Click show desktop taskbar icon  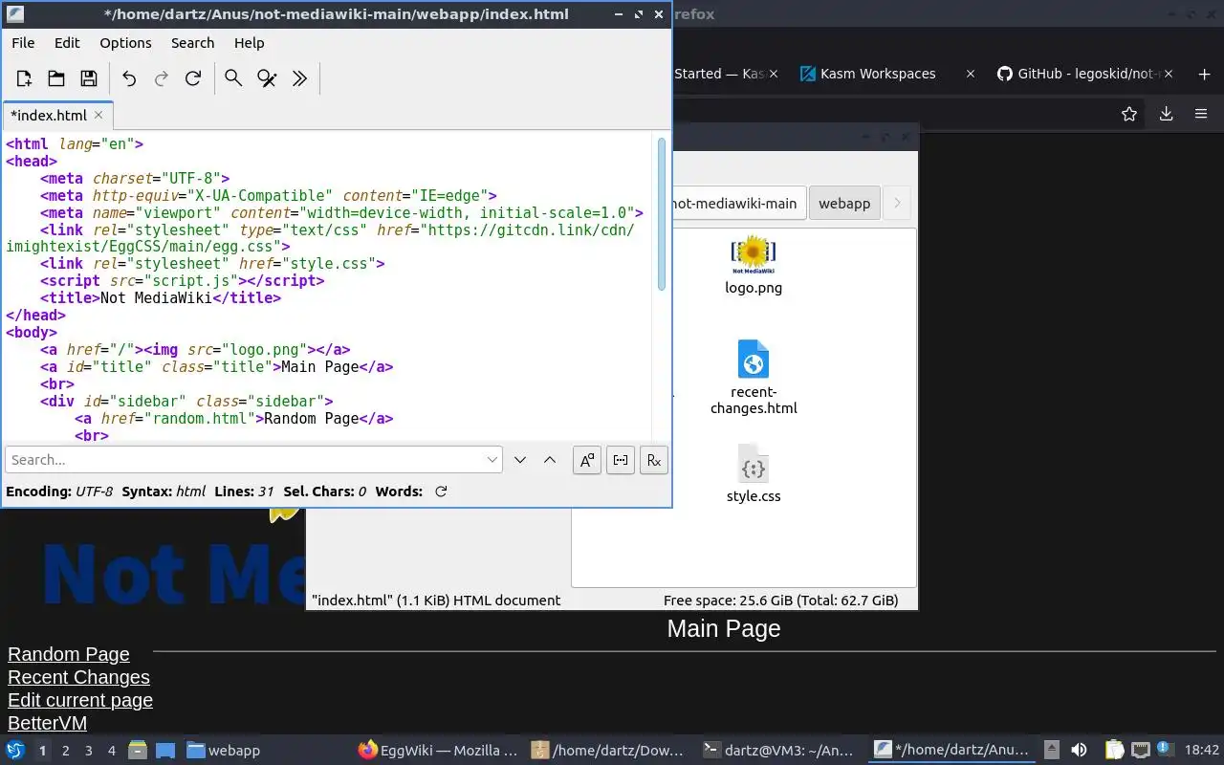coord(165,750)
